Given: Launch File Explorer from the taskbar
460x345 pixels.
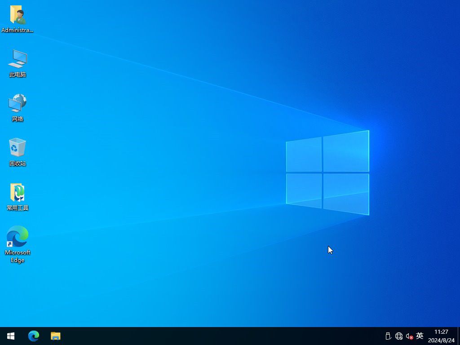Looking at the screenshot, I should (x=55, y=336).
